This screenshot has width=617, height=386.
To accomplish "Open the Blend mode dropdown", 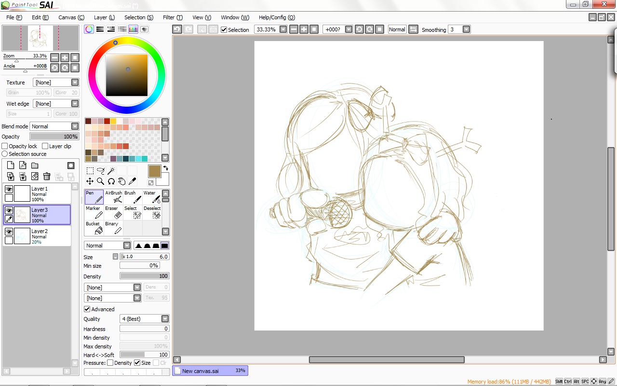I will click(54, 126).
